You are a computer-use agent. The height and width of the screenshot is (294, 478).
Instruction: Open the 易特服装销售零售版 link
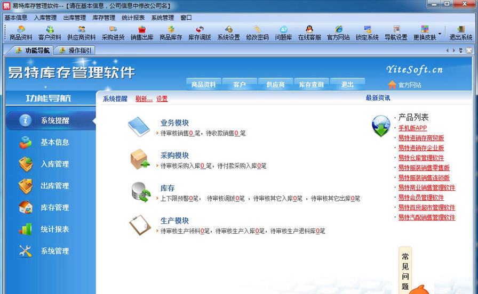pyautogui.click(x=424, y=168)
